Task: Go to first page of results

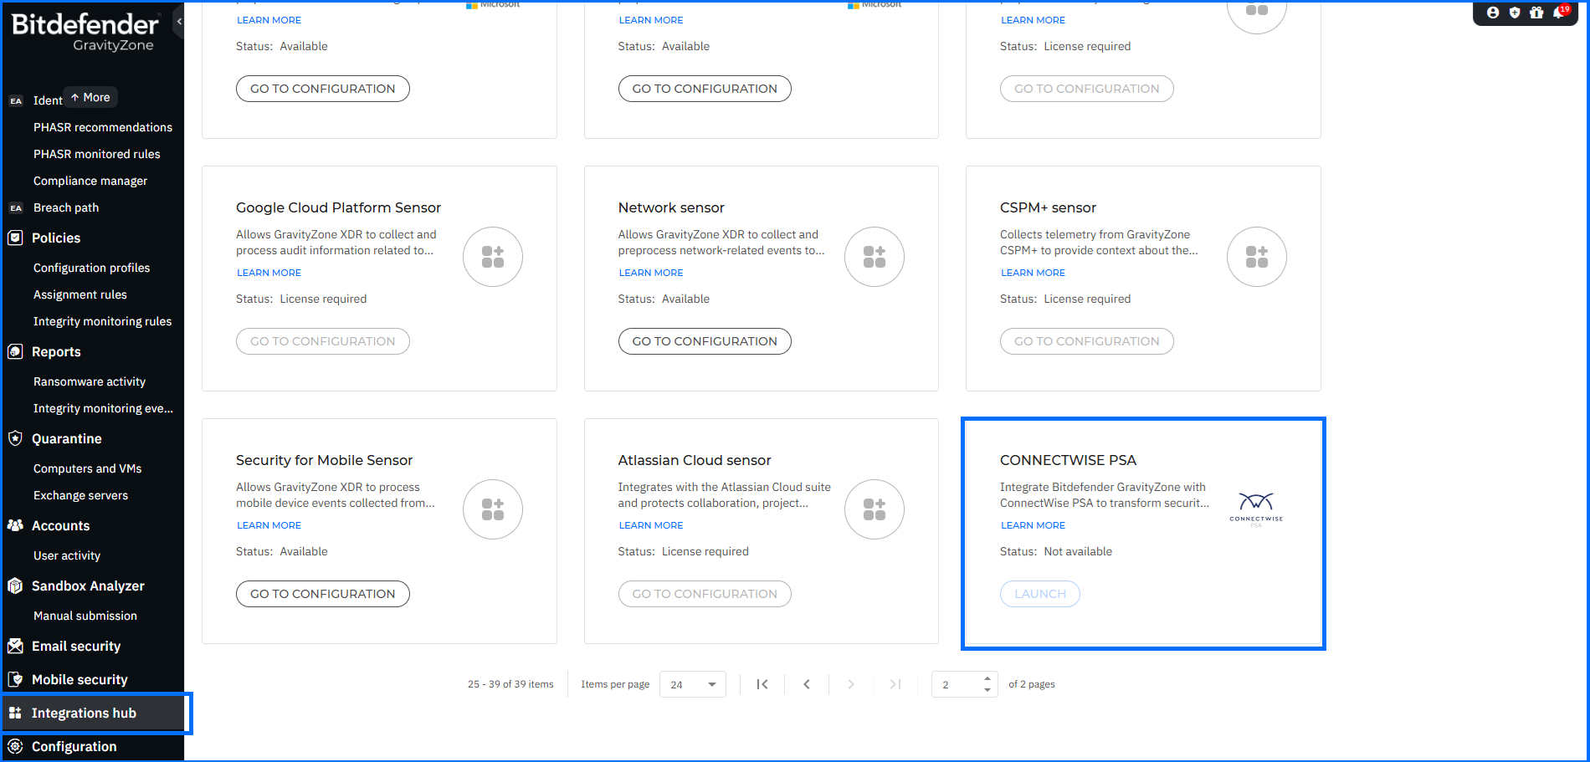Action: click(762, 684)
